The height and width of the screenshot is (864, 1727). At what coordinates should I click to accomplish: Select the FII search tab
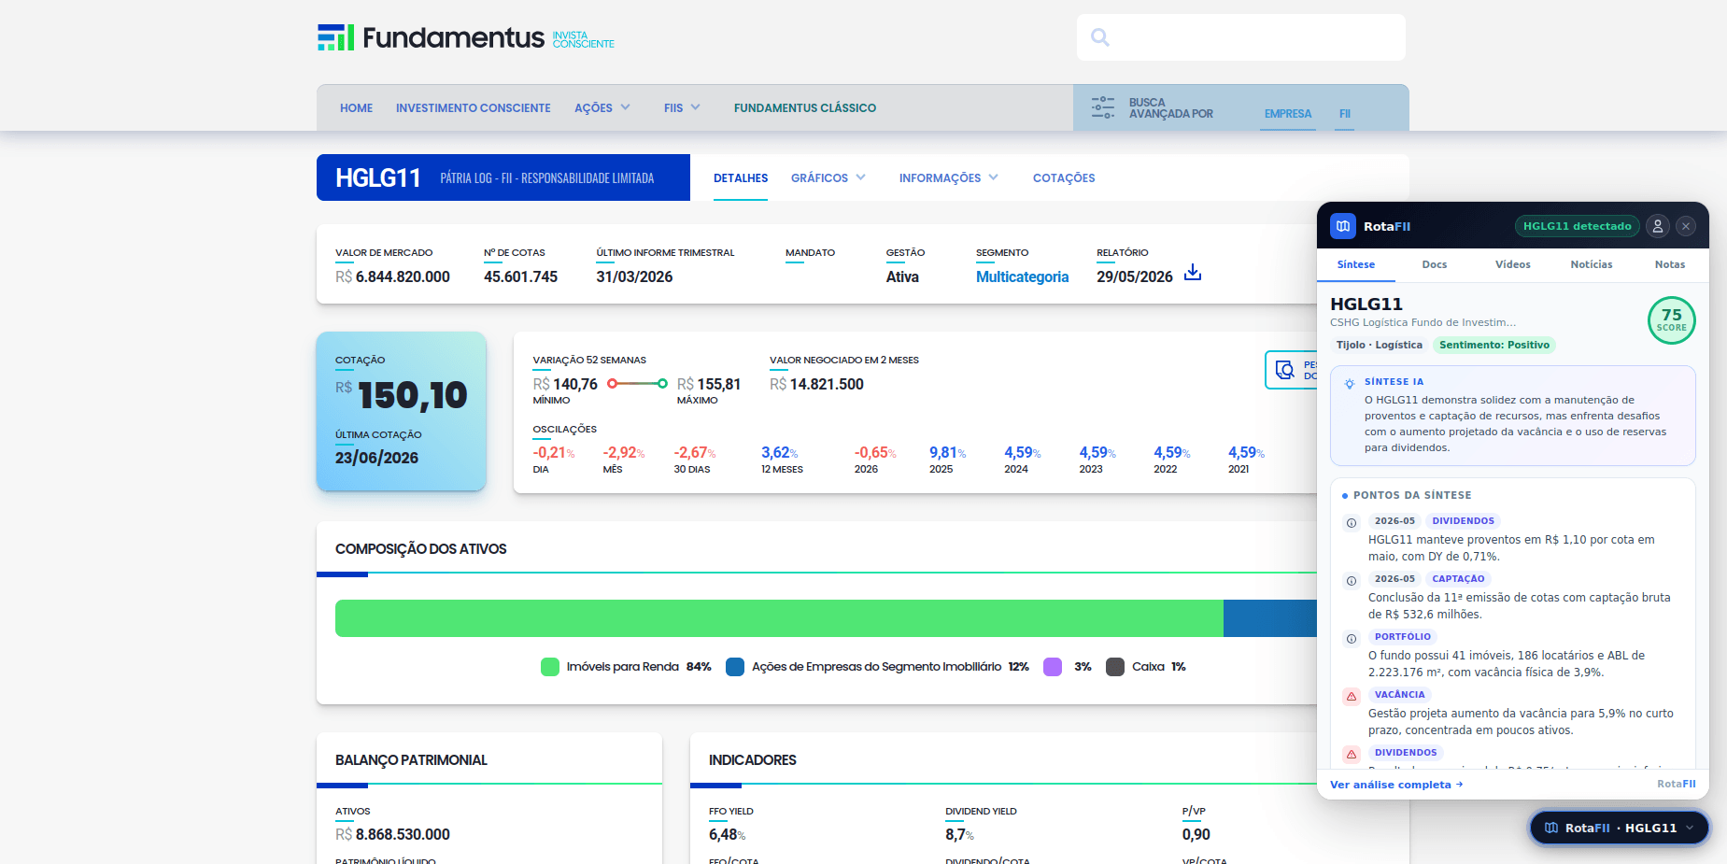1344,114
